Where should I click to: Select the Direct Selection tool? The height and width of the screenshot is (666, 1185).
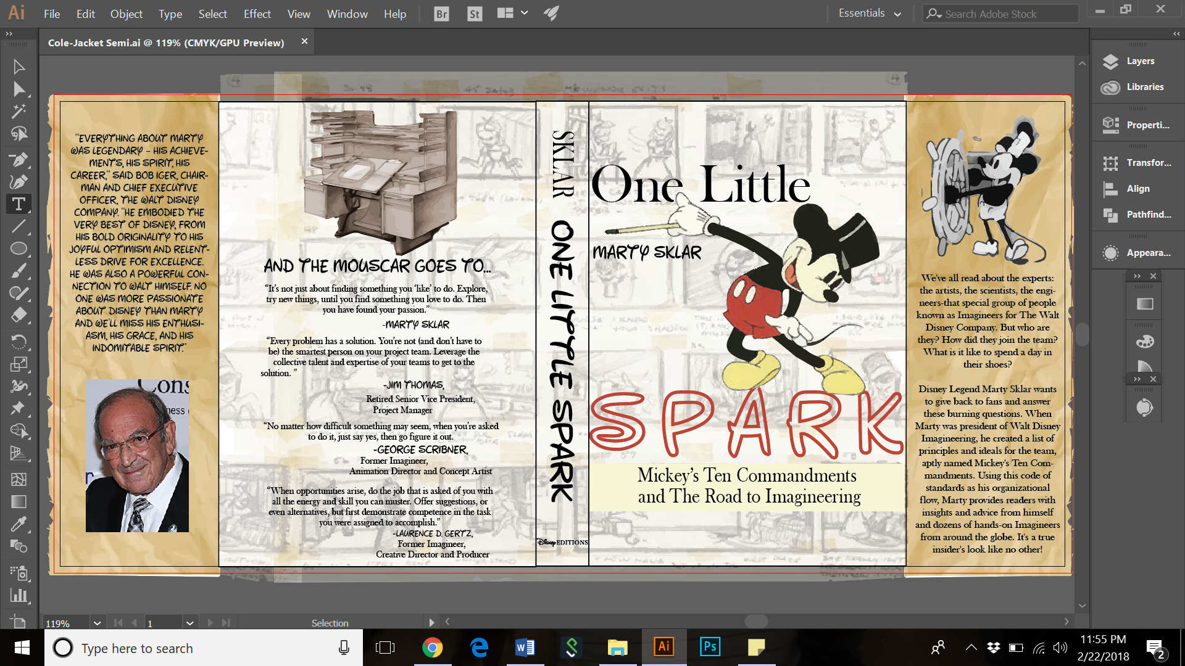19,89
